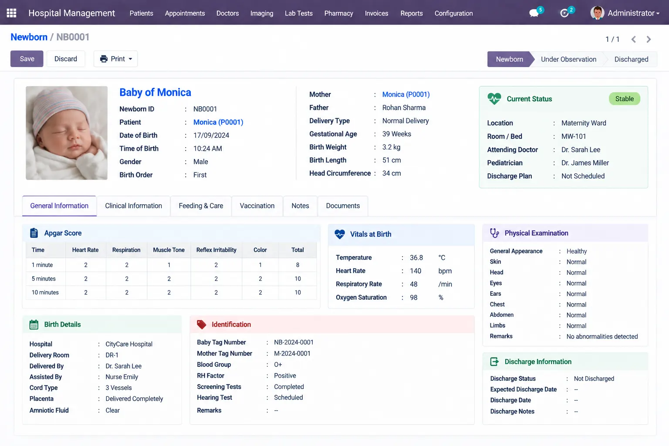Go back to Newborn breadcrumb
The width and height of the screenshot is (669, 446).
(x=29, y=37)
